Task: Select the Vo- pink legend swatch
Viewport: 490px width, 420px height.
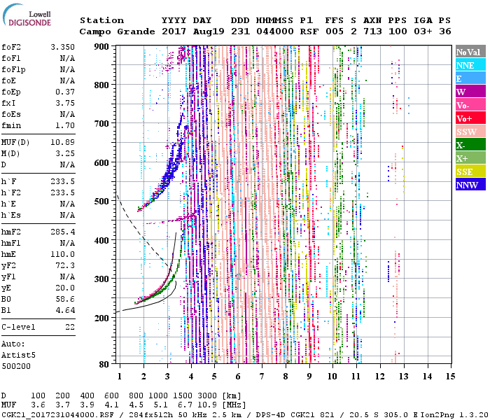Action: [x=470, y=105]
